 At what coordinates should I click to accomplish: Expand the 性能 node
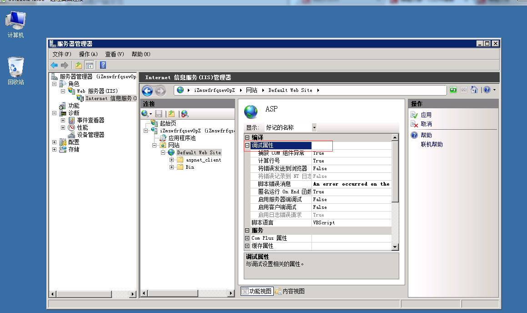[x=63, y=128]
